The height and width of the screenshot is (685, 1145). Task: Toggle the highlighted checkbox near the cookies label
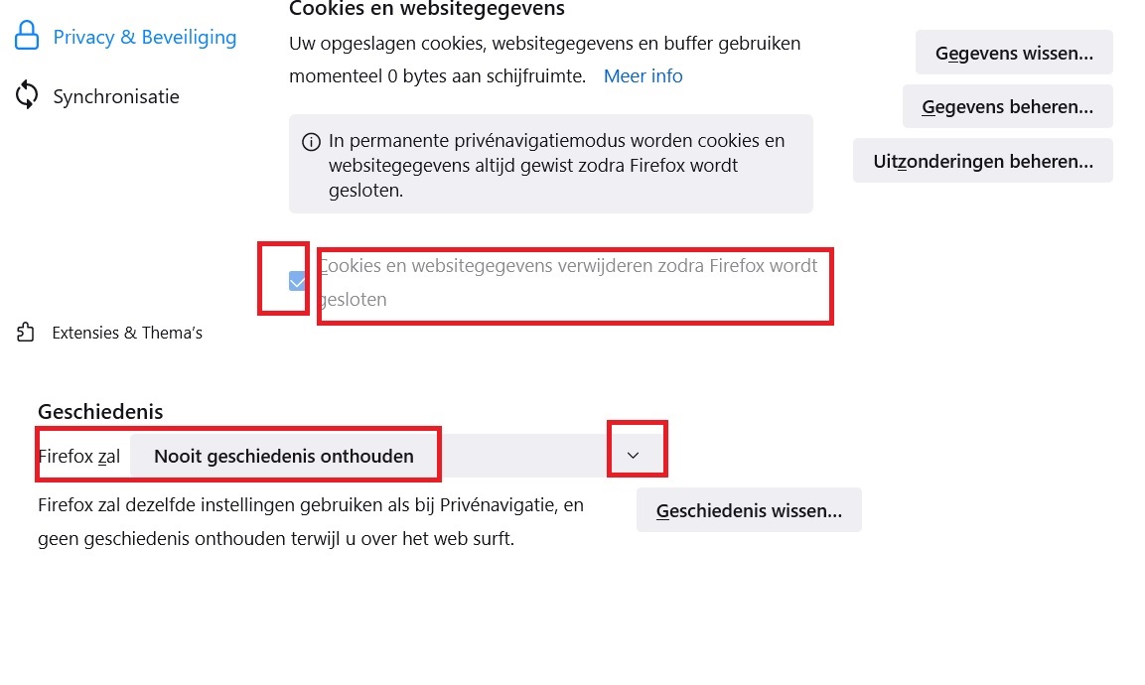(x=296, y=281)
